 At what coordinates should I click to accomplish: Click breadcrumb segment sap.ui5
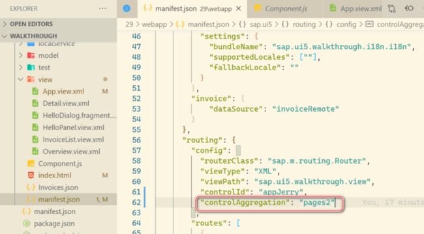point(261,25)
